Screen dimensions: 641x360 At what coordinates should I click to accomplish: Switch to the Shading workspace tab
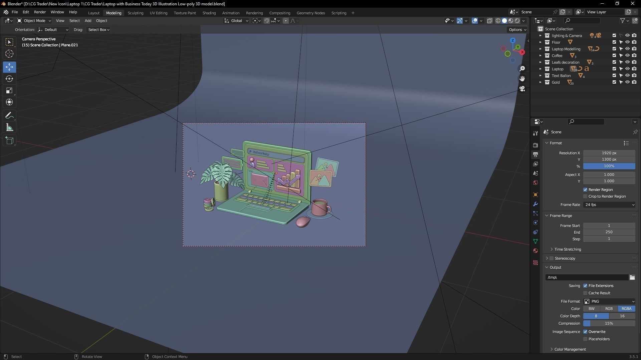coord(209,13)
